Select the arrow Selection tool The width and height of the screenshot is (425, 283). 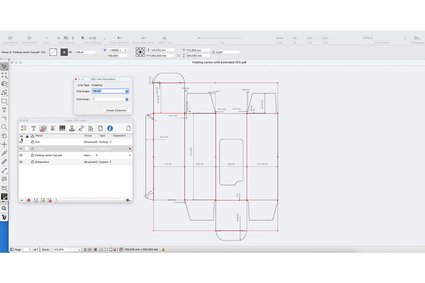pos(4,67)
